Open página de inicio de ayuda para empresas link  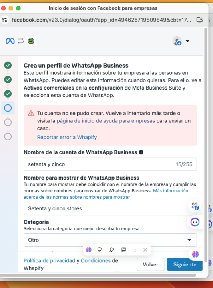coord(106,121)
